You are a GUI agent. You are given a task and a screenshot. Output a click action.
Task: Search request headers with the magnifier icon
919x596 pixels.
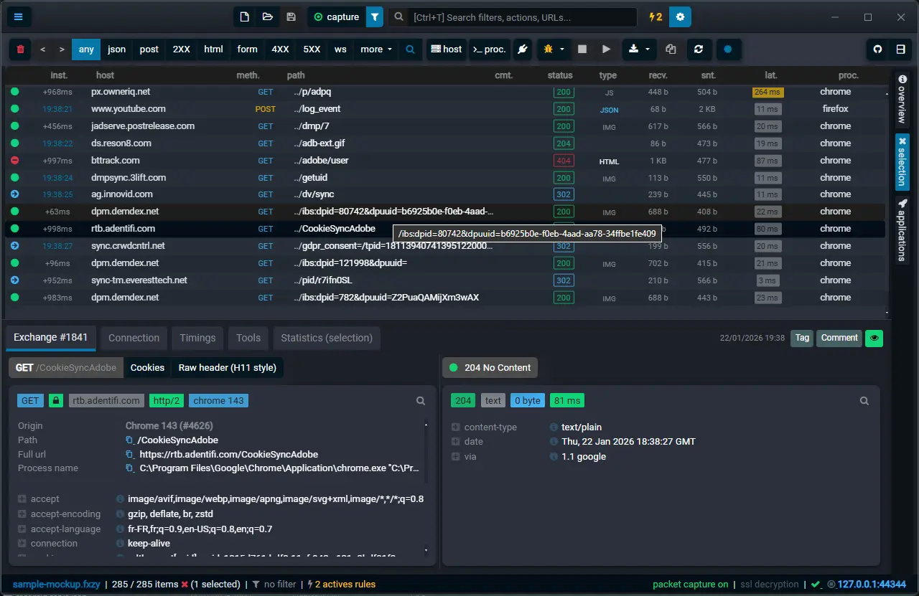[421, 401]
